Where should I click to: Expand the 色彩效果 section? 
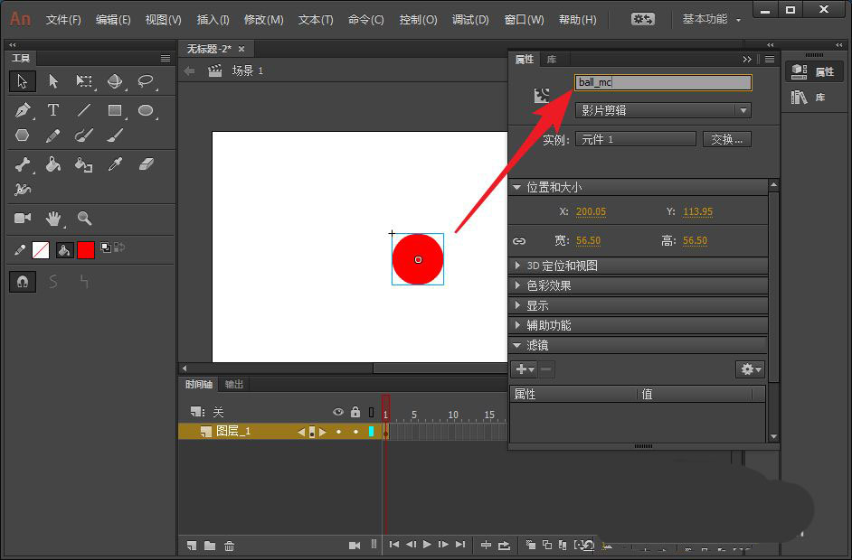pos(517,285)
